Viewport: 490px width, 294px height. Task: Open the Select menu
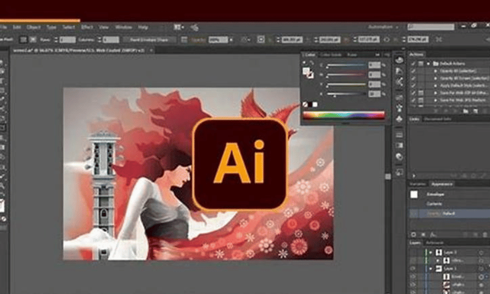pyautogui.click(x=68, y=27)
